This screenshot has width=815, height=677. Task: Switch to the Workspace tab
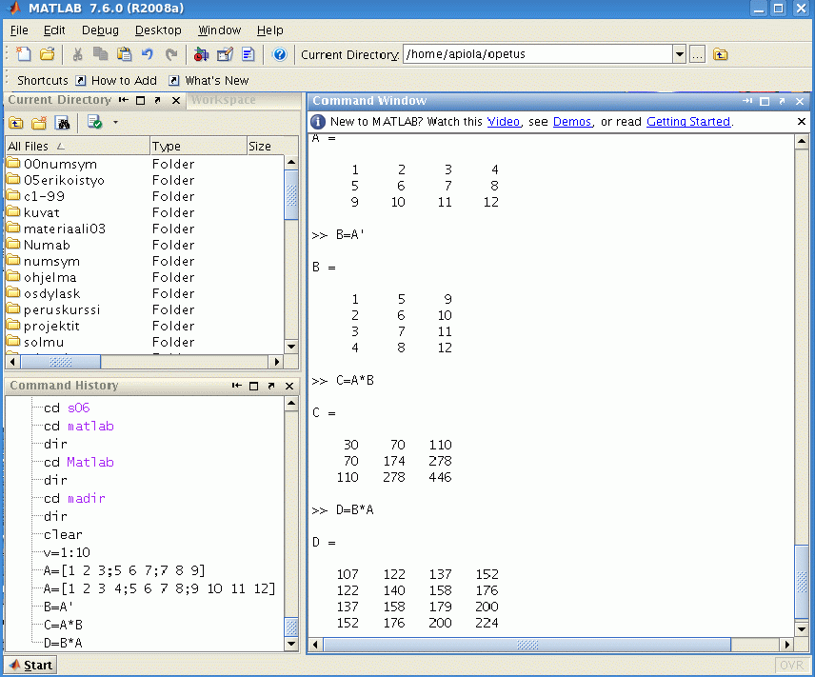pos(223,100)
